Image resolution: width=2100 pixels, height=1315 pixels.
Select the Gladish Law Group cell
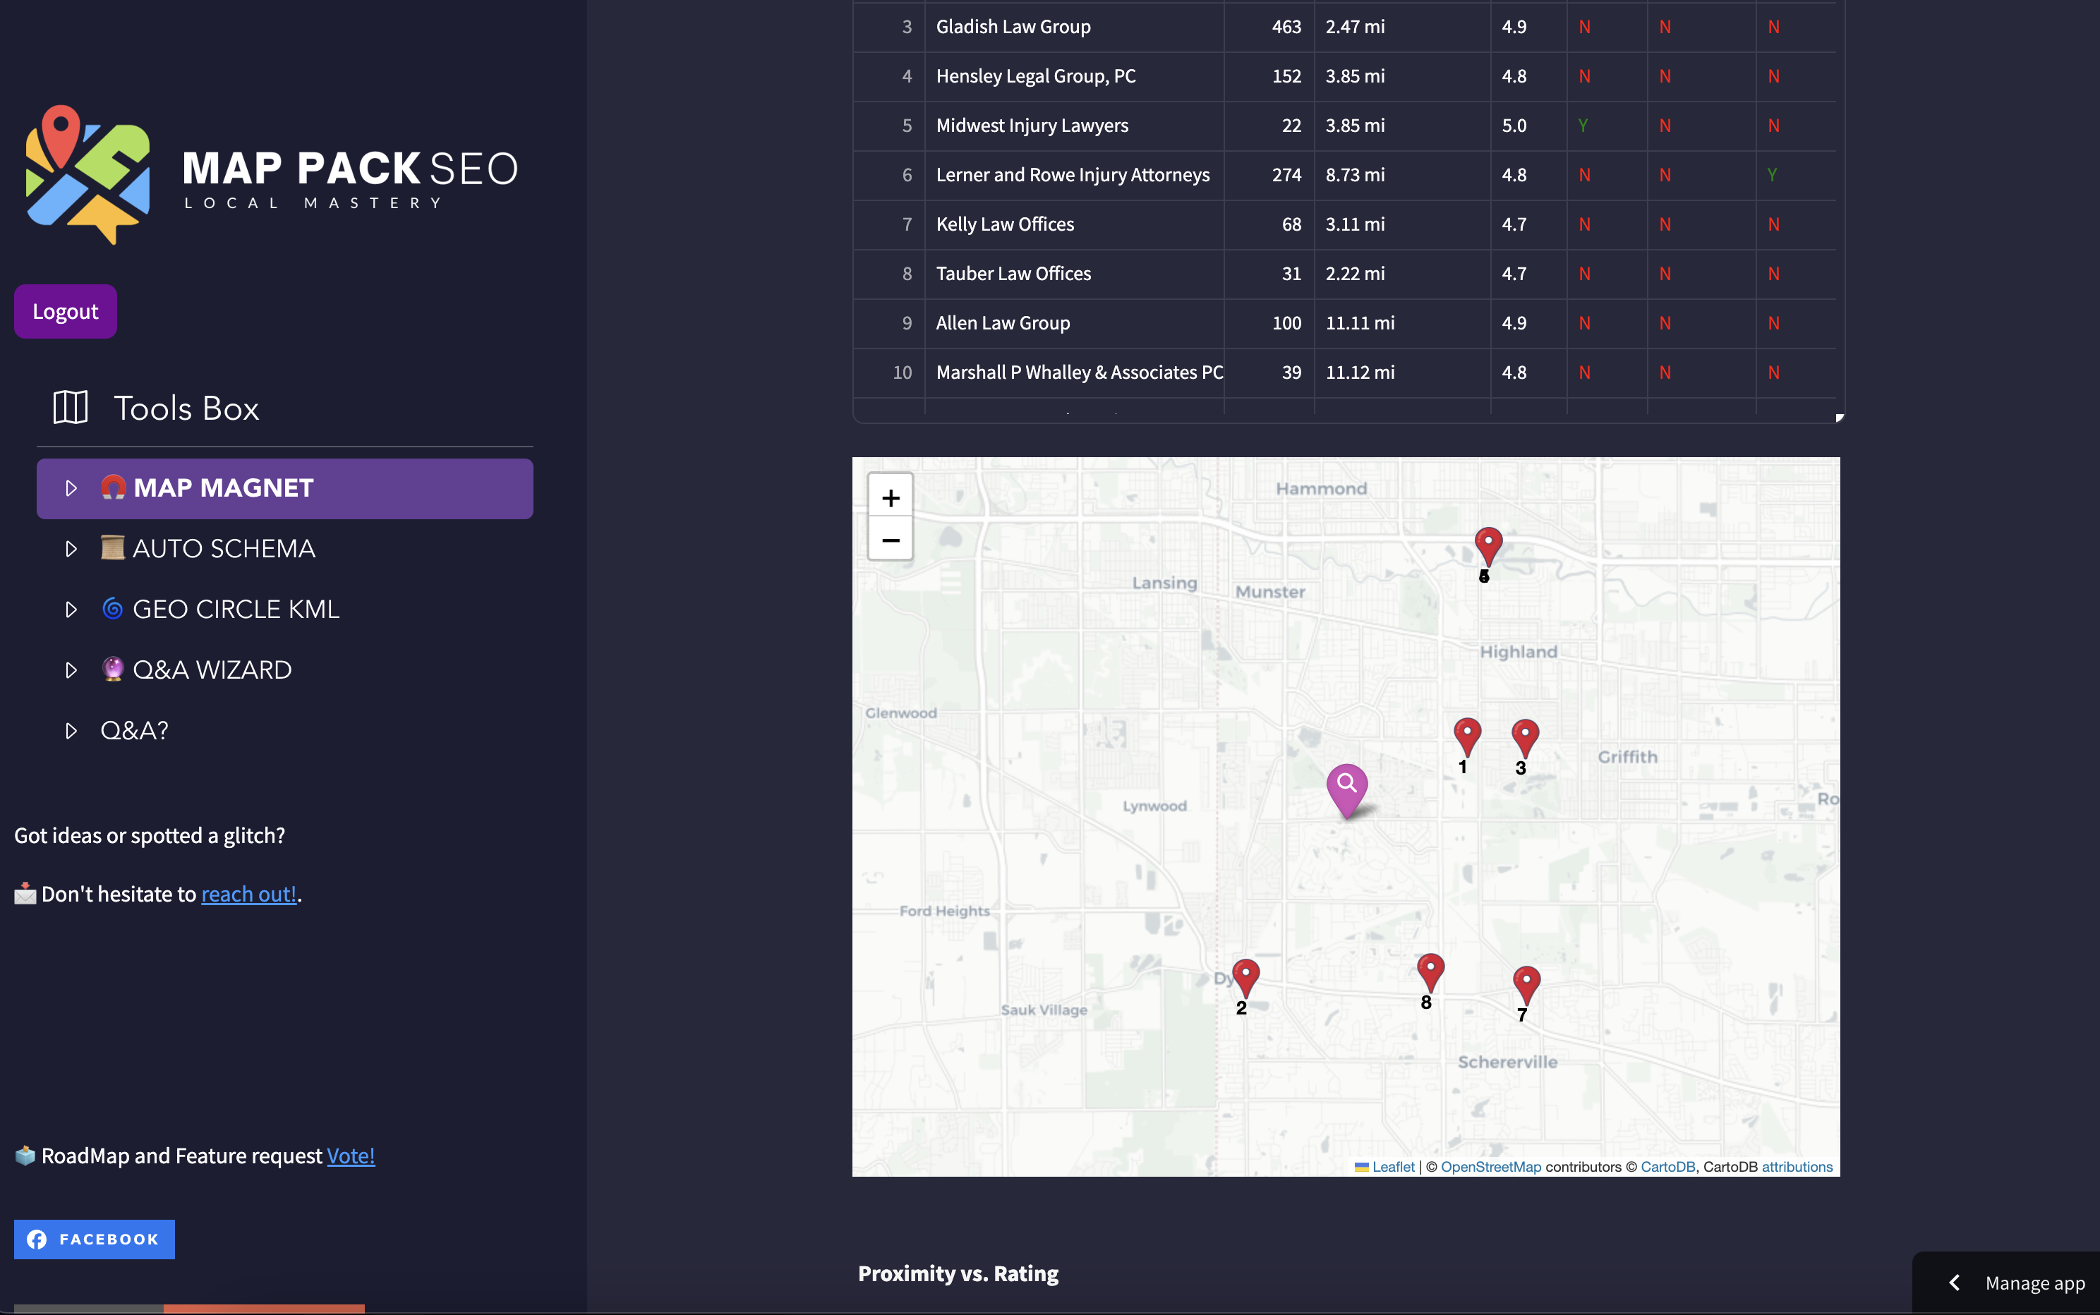pos(1075,27)
